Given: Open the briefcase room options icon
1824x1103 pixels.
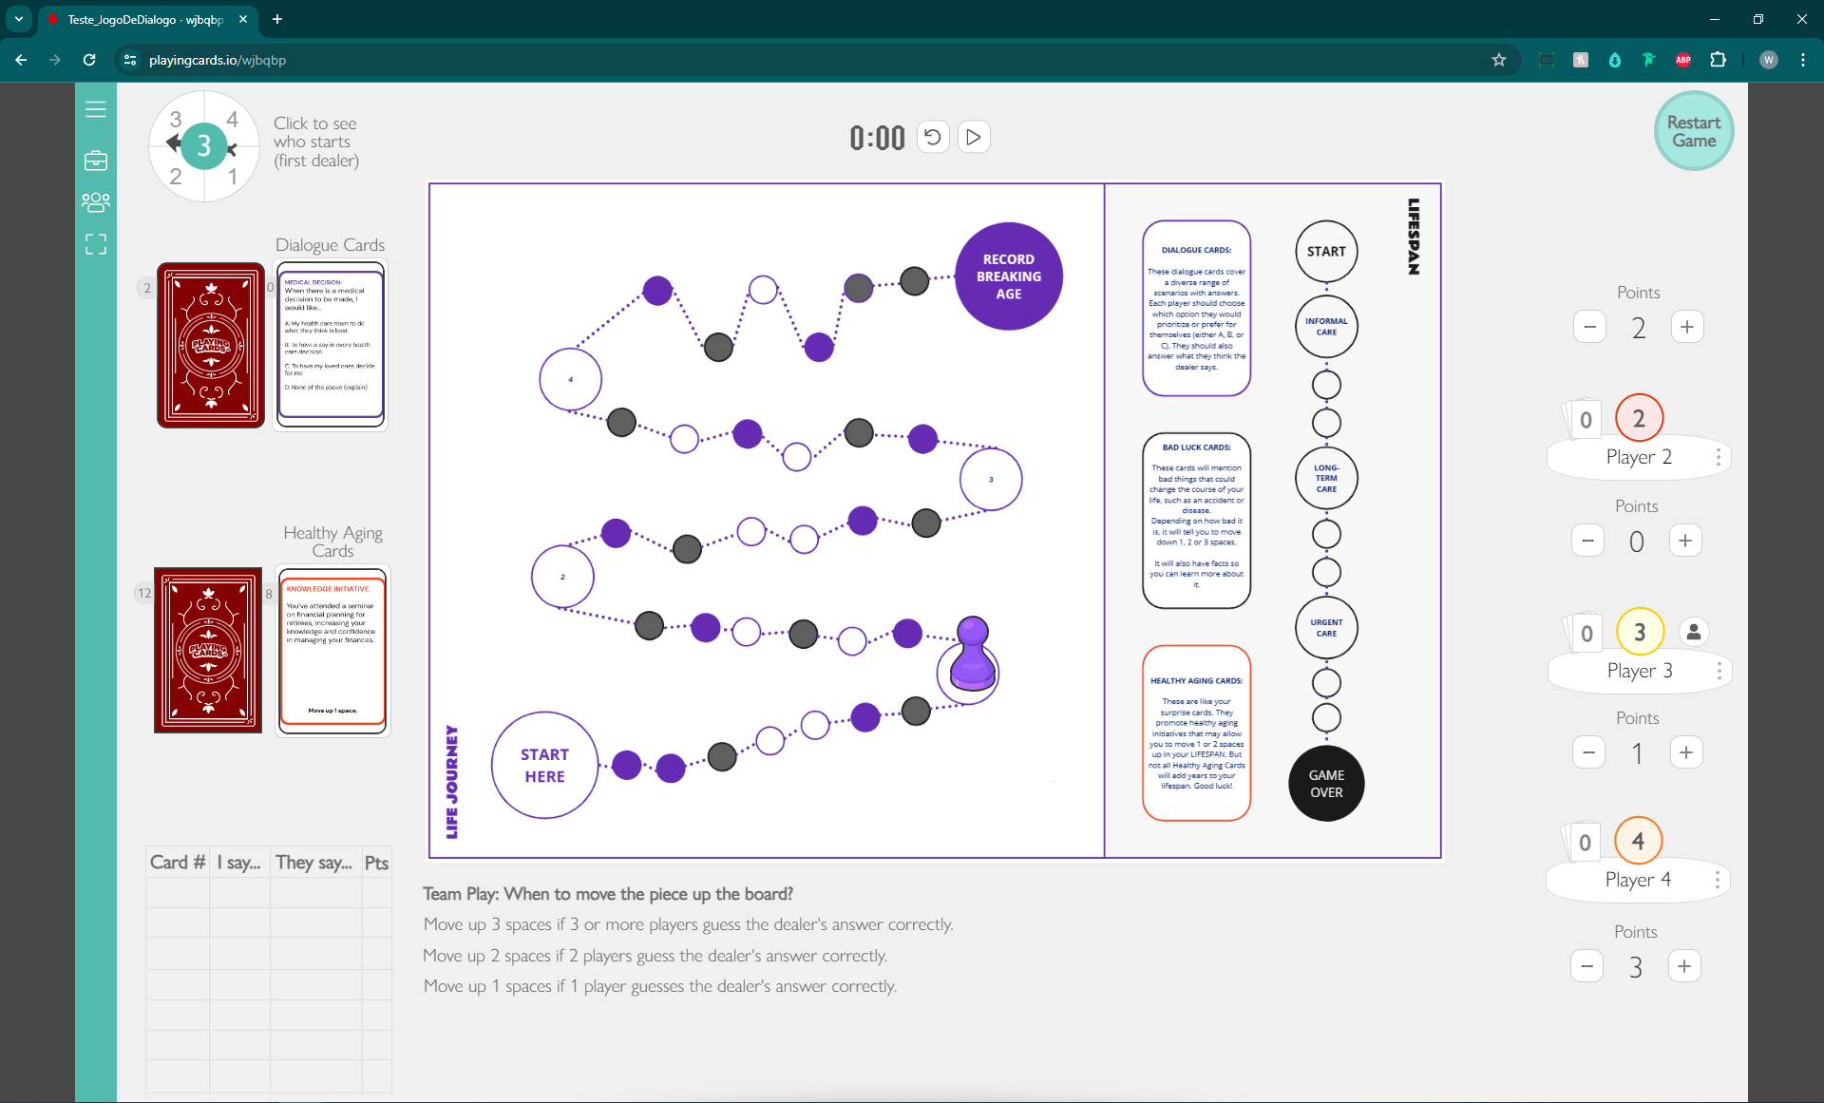Looking at the screenshot, I should pyautogui.click(x=96, y=161).
